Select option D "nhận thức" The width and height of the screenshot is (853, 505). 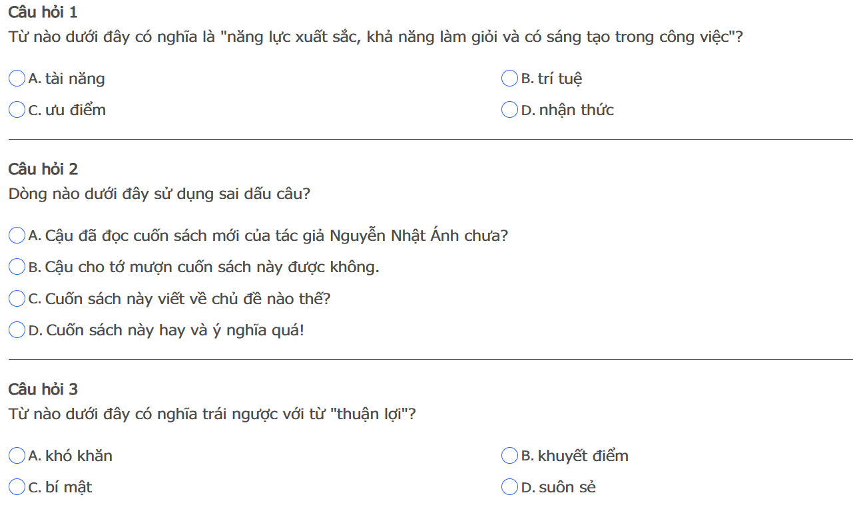tap(509, 110)
